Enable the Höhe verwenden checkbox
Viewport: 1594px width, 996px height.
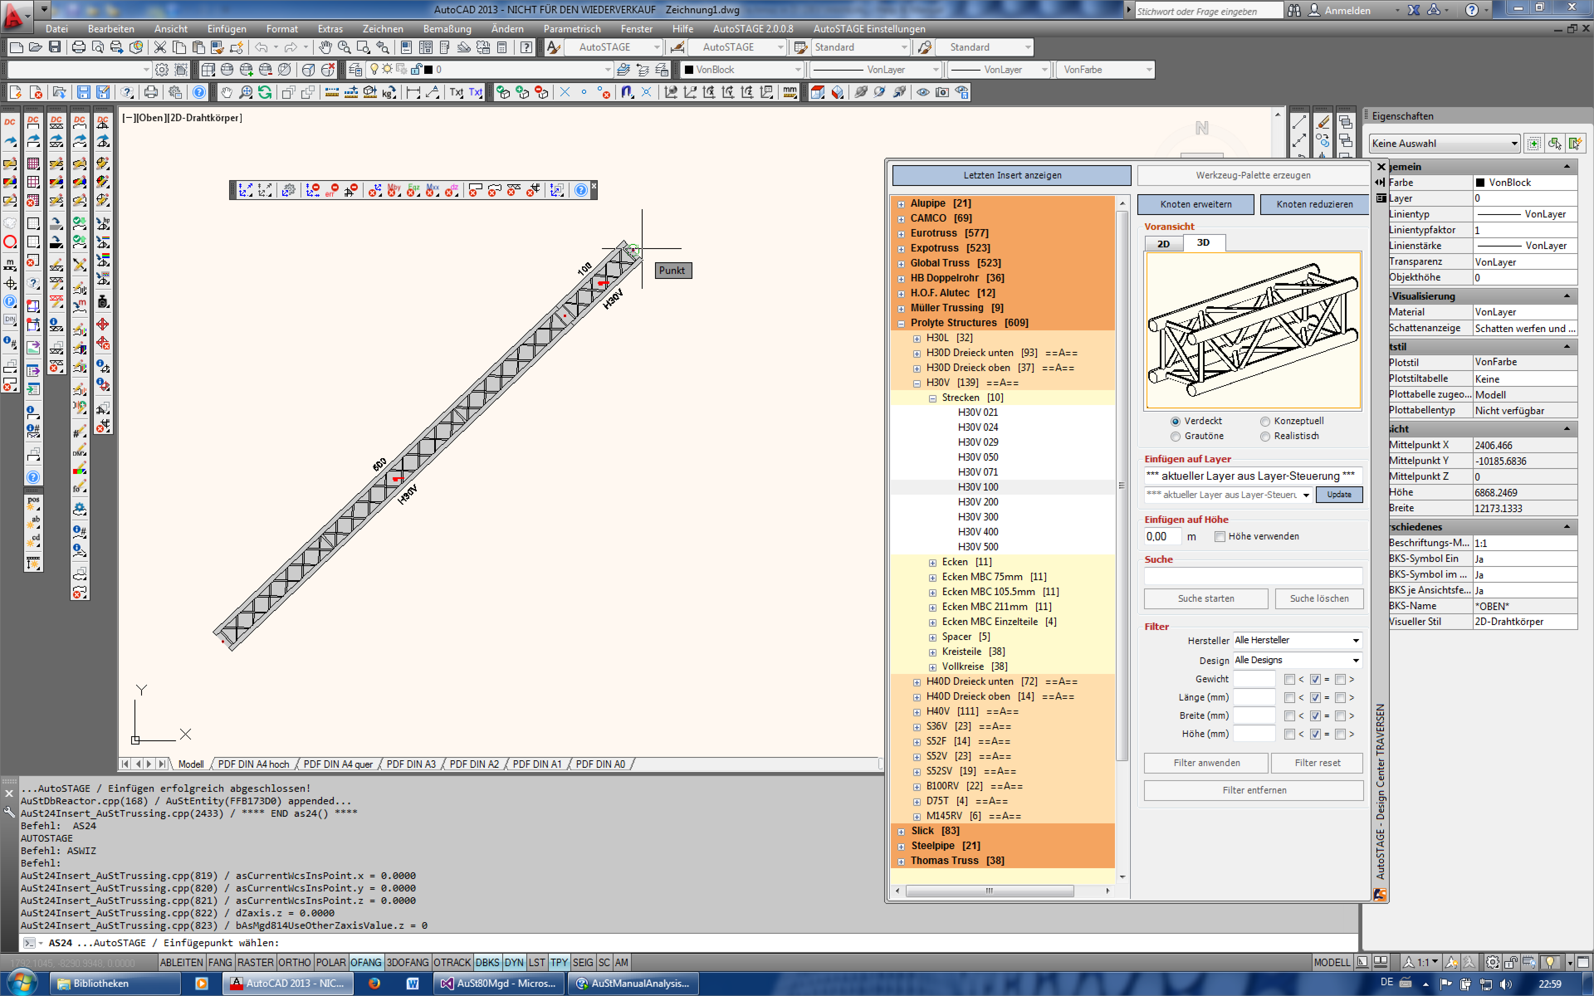coord(1219,537)
